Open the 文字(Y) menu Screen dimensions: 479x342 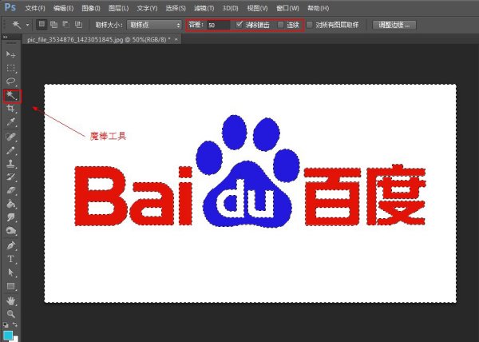tap(147, 8)
